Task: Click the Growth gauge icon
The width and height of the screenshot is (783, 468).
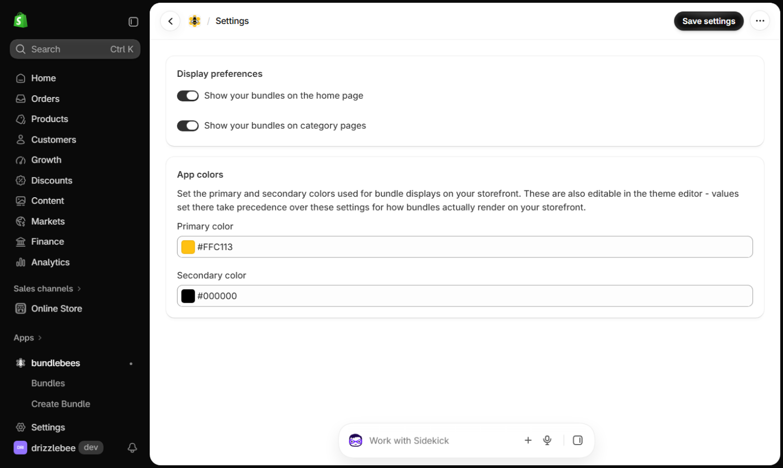Action: 21,160
